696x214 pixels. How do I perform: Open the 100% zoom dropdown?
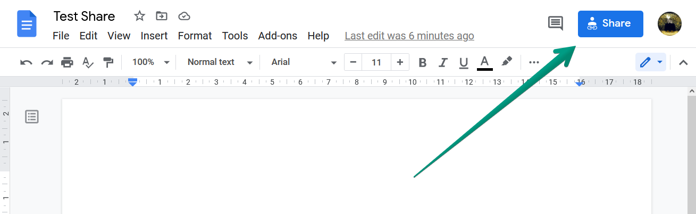151,62
